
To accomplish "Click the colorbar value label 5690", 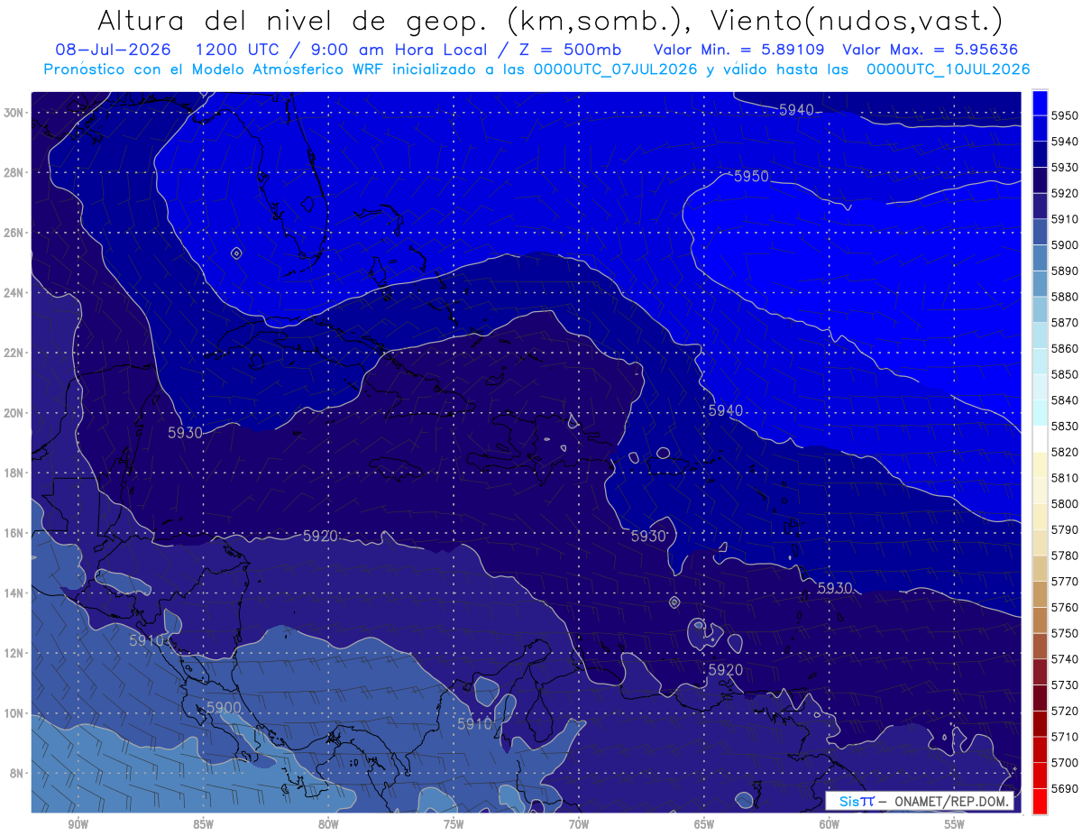I will click(1065, 788).
